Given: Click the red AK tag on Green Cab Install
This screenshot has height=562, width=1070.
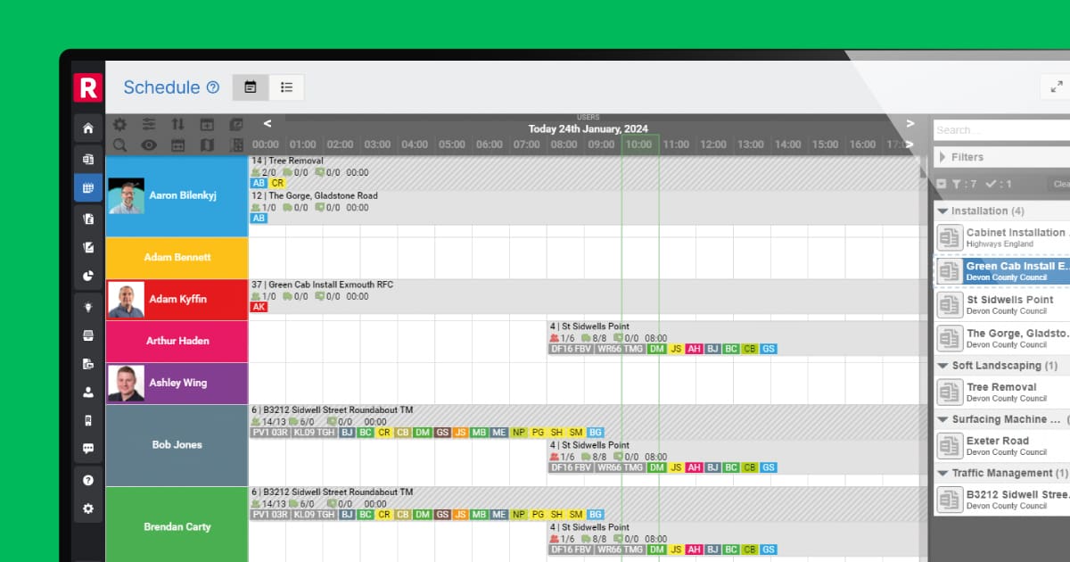Looking at the screenshot, I should pos(259,307).
